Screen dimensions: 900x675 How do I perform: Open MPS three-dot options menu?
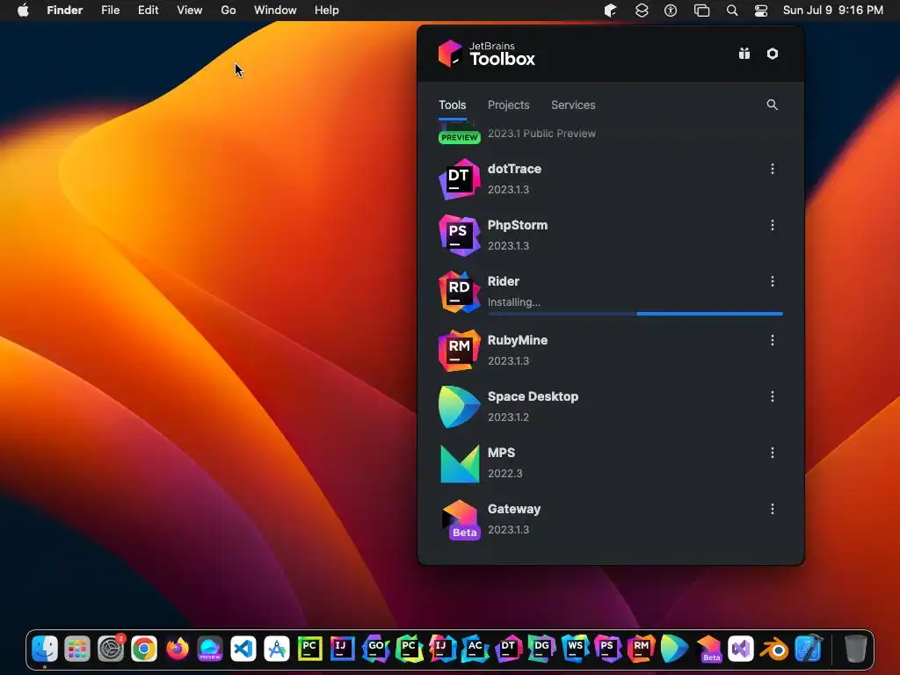pos(773,453)
